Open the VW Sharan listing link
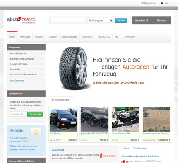This screenshot has width=178, height=163. (x=55, y=134)
